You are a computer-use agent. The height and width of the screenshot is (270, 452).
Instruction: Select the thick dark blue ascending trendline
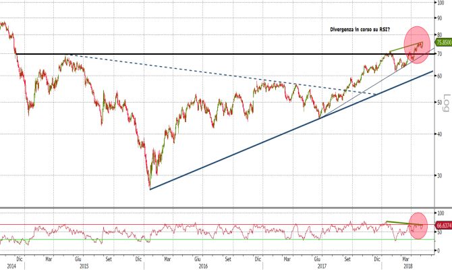click(x=291, y=130)
